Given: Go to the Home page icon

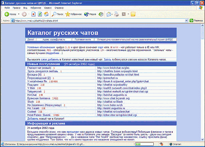Looking at the screenshot, I should tap(45, 14).
